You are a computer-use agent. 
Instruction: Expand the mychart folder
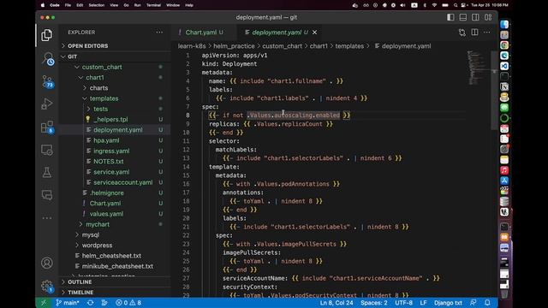tap(98, 224)
